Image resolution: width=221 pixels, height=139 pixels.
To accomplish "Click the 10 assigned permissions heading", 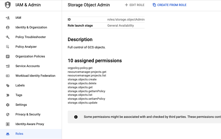I will 95,61.
